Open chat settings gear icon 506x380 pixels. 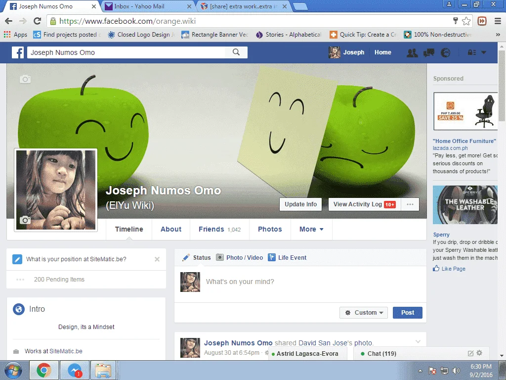(x=479, y=353)
